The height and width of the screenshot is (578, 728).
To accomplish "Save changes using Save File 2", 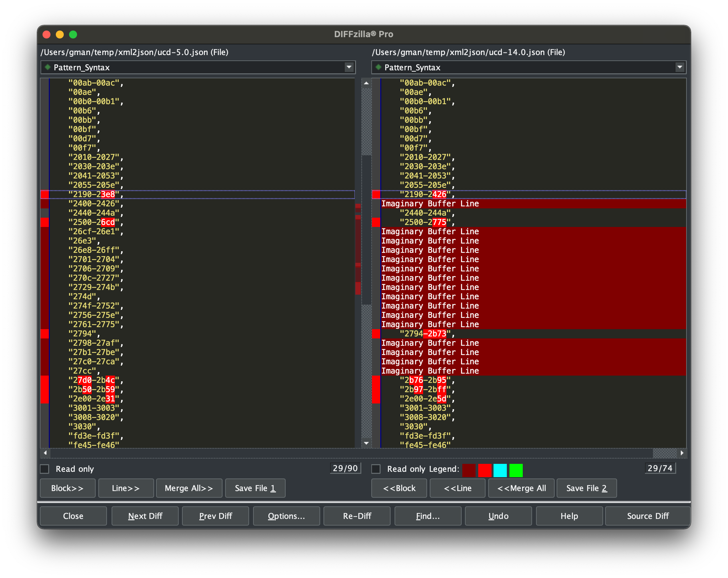I will pos(587,488).
